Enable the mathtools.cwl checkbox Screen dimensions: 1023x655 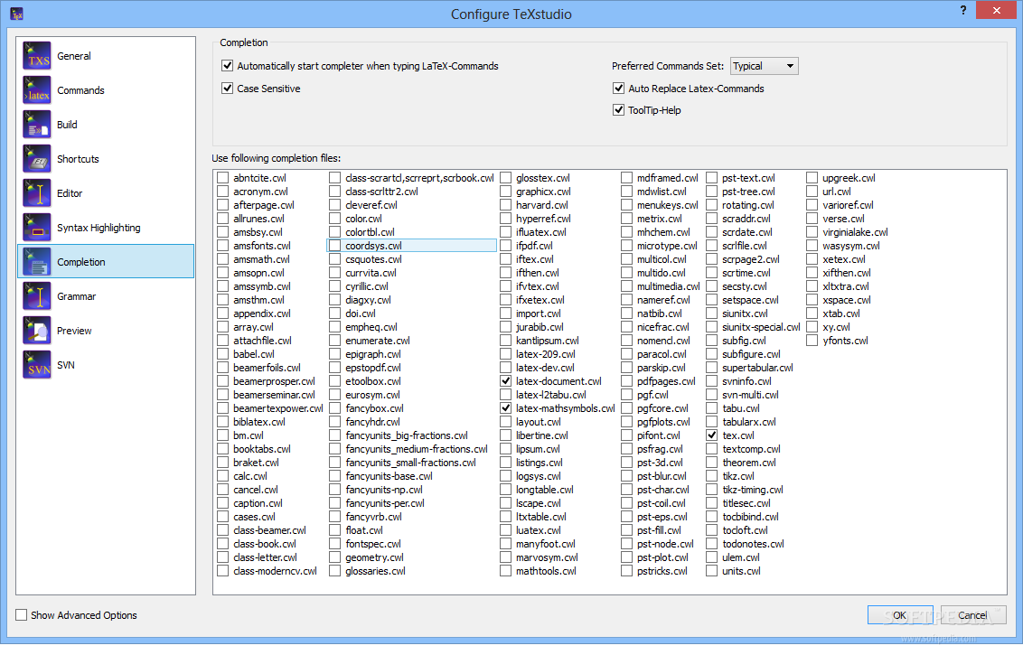[506, 571]
